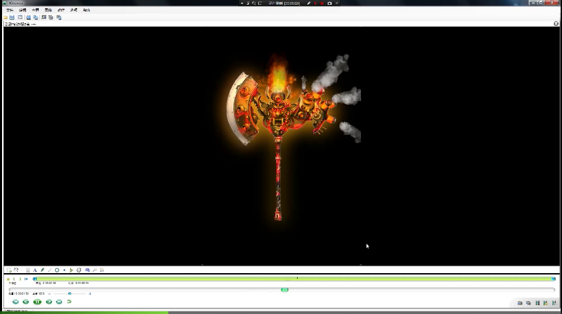
Task: Click the camera-like icon at bottom right
Action: point(520,303)
